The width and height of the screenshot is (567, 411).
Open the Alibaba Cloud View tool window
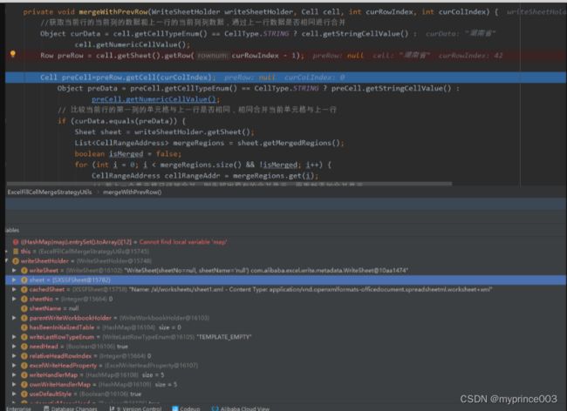click(241, 408)
